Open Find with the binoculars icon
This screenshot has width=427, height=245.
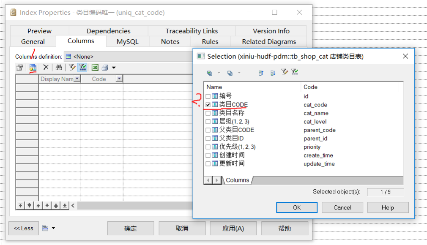(59, 67)
